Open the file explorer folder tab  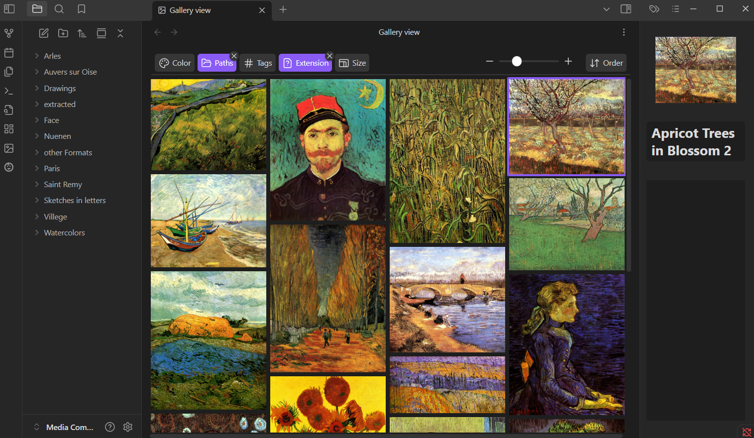37,9
